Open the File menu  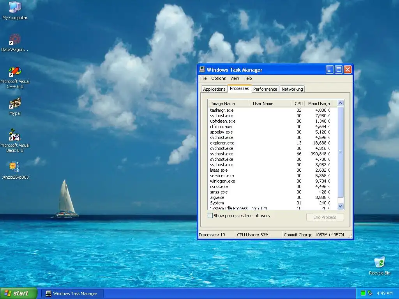click(x=203, y=78)
